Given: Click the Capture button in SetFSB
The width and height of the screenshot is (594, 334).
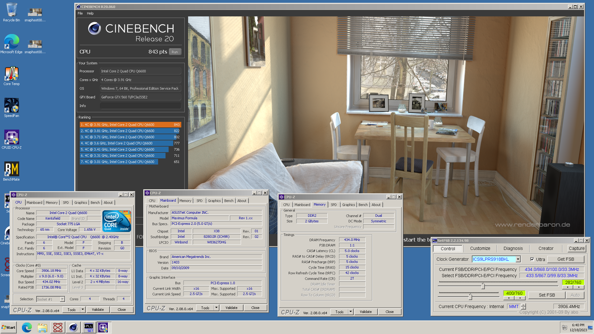Looking at the screenshot, I should (x=576, y=248).
